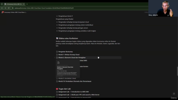Click Deny Julianto webcam overlay
The height and width of the screenshot is (100, 178).
(x=163, y=8)
